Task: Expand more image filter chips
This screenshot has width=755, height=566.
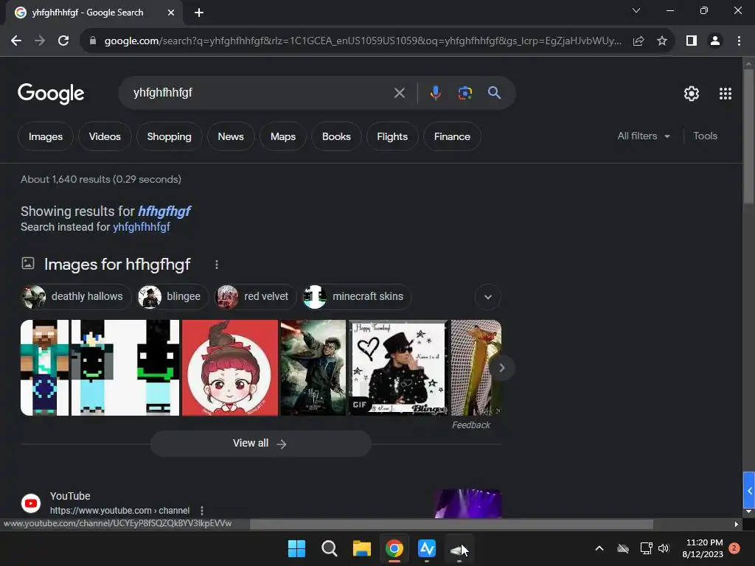Action: point(488,297)
